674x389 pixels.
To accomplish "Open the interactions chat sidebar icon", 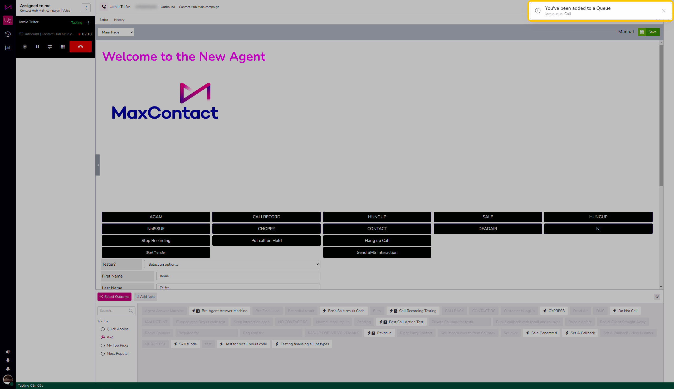I will tap(8, 20).
